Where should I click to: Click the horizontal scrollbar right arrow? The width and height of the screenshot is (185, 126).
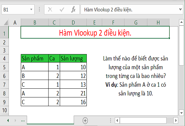176,121
